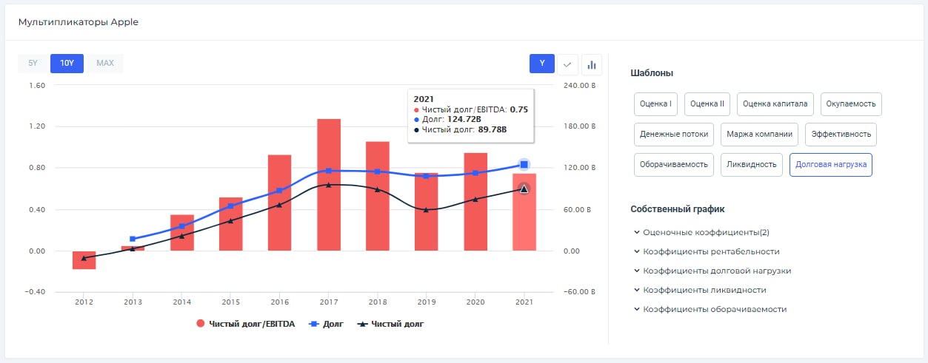
Task: Expand Оценочные коэффициенты(2) section
Action: click(700, 232)
